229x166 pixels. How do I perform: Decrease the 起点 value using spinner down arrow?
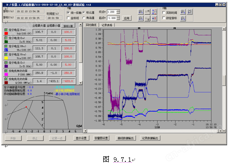[x=118, y=19]
